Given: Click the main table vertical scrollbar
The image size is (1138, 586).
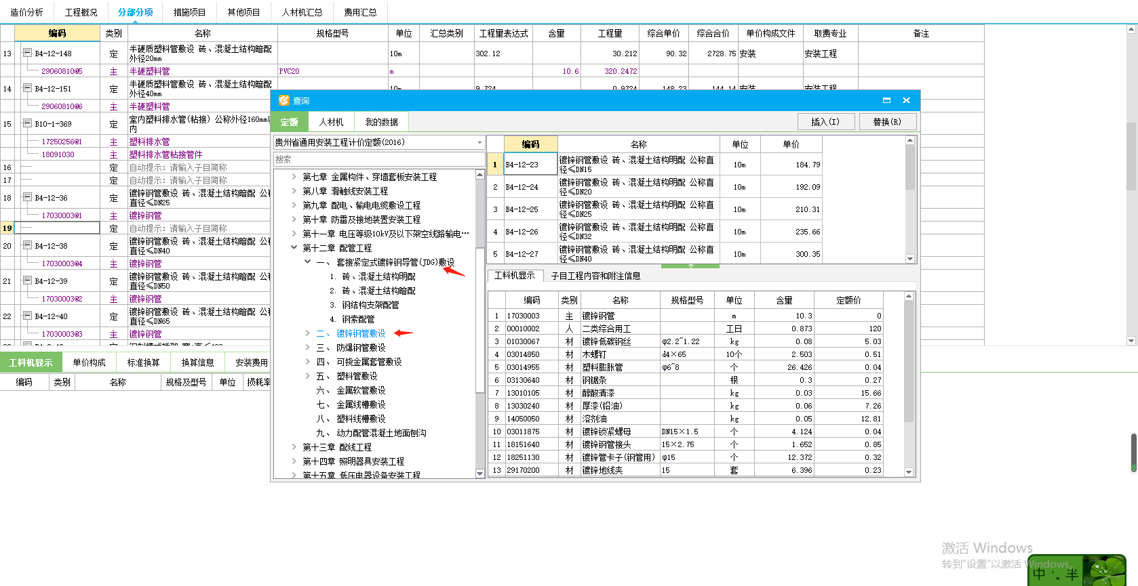Looking at the screenshot, I should [1131, 157].
